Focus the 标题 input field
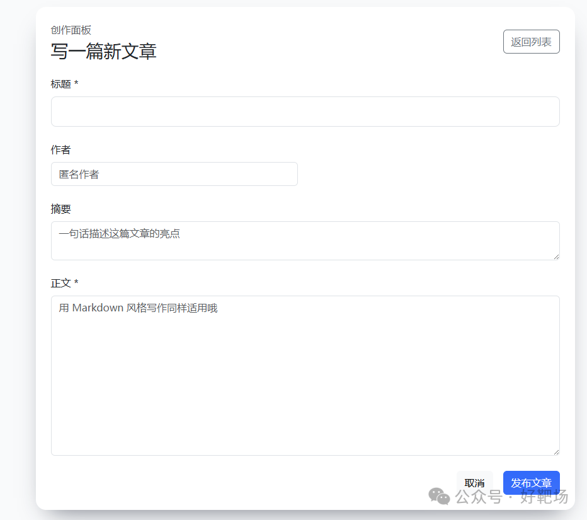This screenshot has height=520, width=587. pos(305,112)
